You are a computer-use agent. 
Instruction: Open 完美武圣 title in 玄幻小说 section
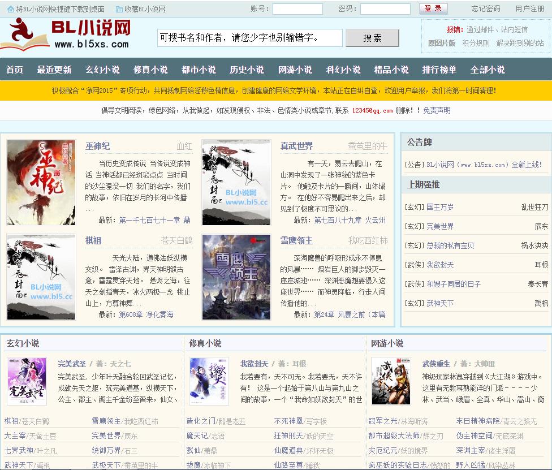(72, 364)
